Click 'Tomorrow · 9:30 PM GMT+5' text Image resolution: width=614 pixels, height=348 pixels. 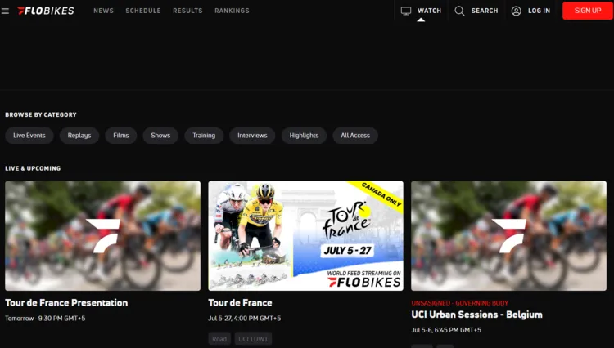coord(45,319)
